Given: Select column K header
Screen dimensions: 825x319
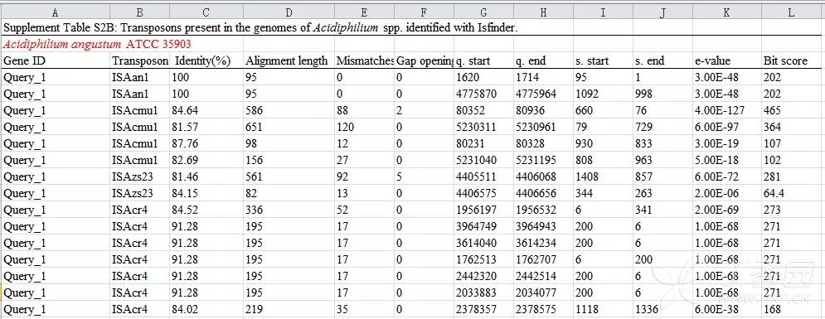Looking at the screenshot, I should (726, 12).
